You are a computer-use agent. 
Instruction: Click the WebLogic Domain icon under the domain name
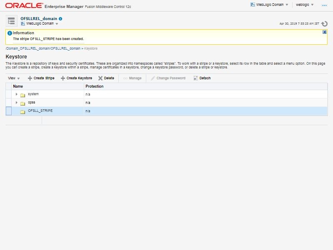tap(23, 24)
